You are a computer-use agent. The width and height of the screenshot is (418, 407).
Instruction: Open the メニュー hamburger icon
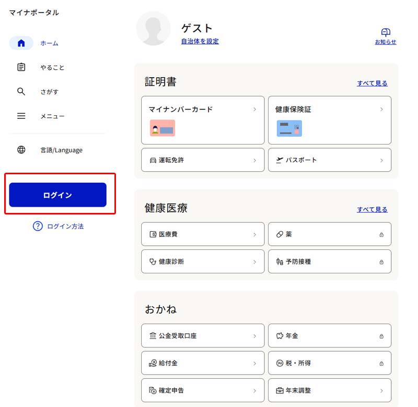21,116
